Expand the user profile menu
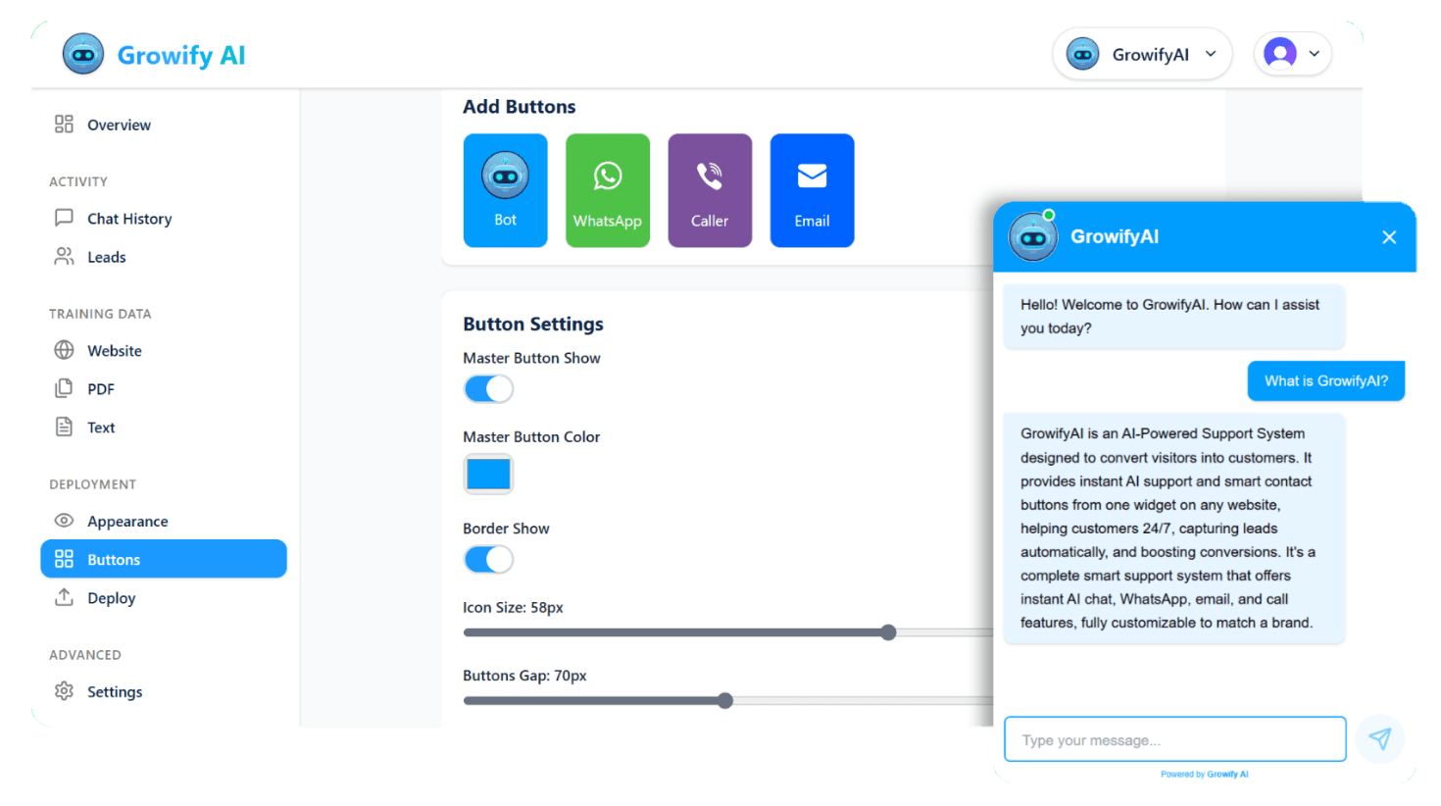Screen dimensions: 1441x806 (1292, 54)
